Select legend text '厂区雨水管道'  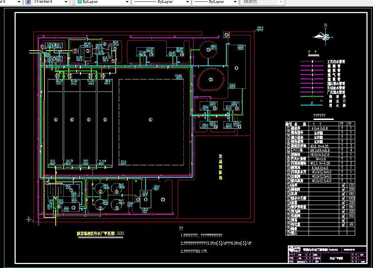click(336, 92)
